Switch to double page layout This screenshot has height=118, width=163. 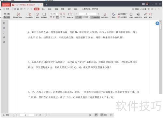click(86, 17)
